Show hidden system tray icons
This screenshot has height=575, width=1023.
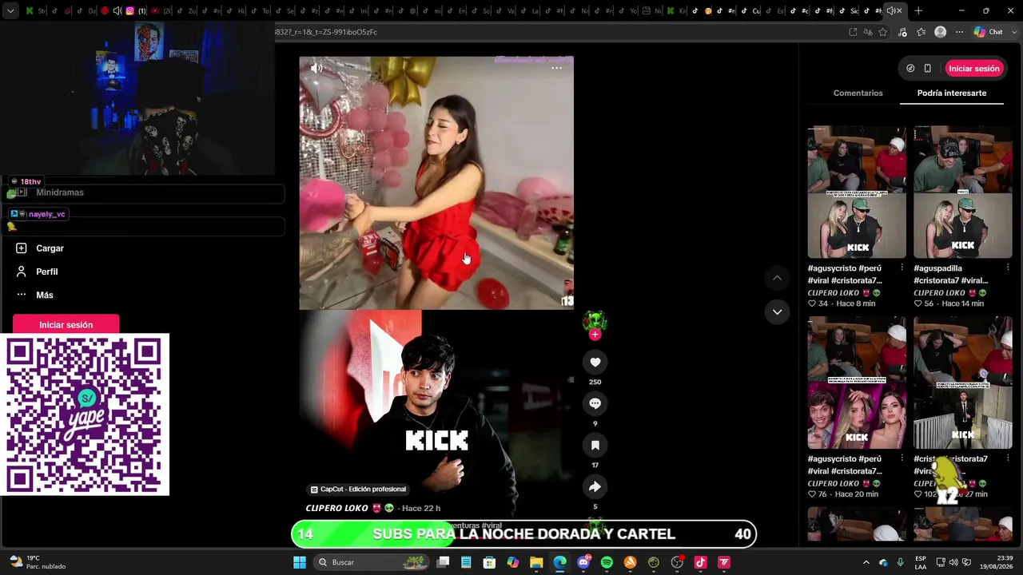click(866, 562)
